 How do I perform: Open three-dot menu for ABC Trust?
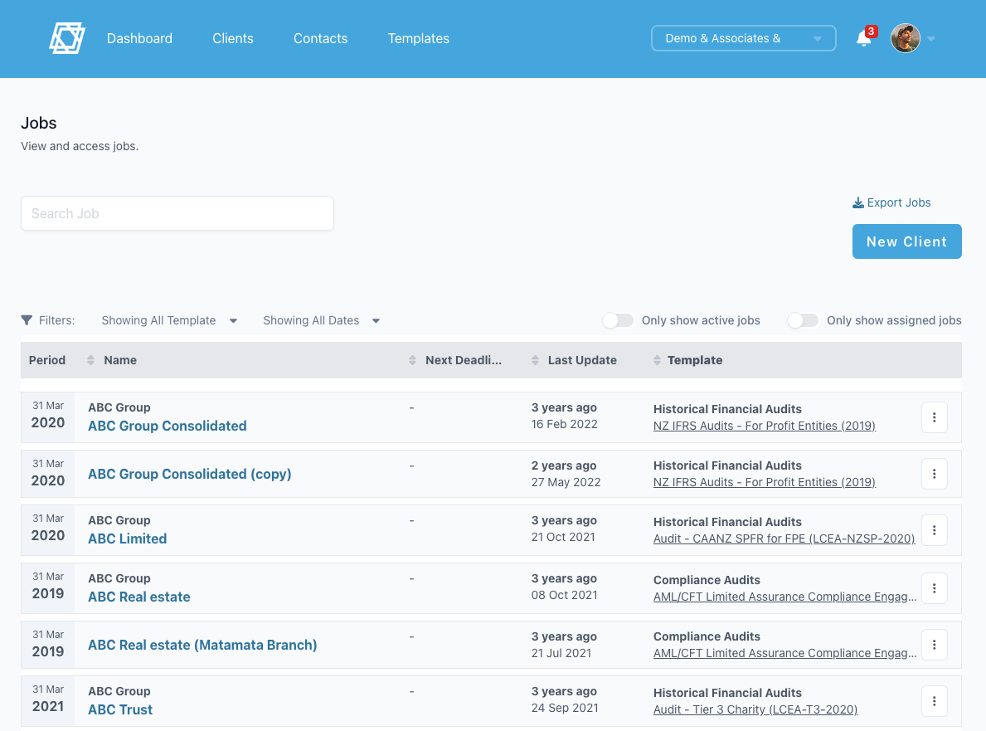point(934,701)
